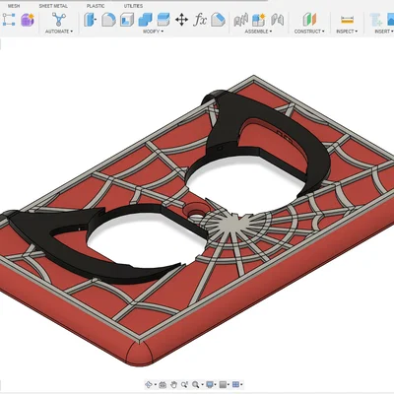
Task: Select the Create Sketch rectangle icon
Action: 9,20
